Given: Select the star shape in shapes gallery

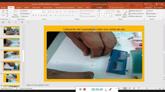Looking at the screenshot, I should click(111, 16).
